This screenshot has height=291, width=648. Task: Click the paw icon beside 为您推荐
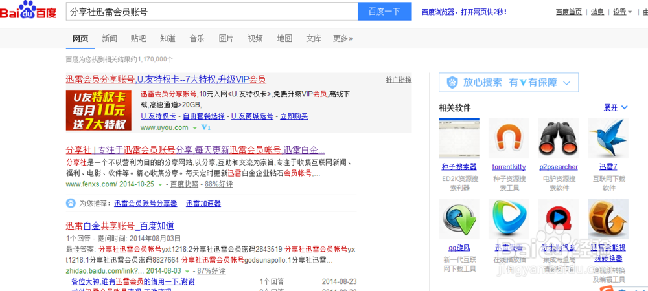pos(71,203)
